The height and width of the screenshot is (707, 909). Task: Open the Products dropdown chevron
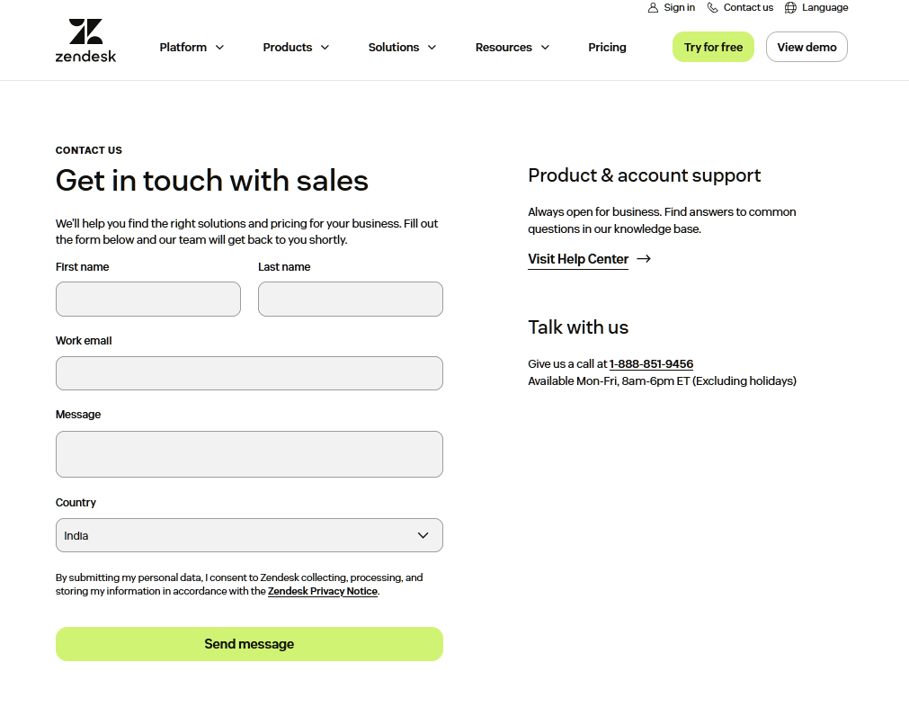[325, 47]
